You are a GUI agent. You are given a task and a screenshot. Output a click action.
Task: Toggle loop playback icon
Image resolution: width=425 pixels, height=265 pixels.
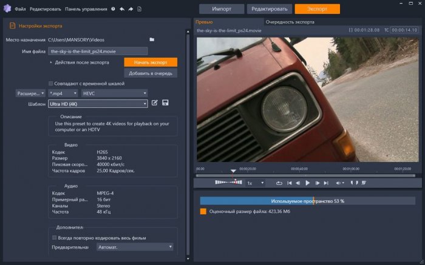point(279,183)
